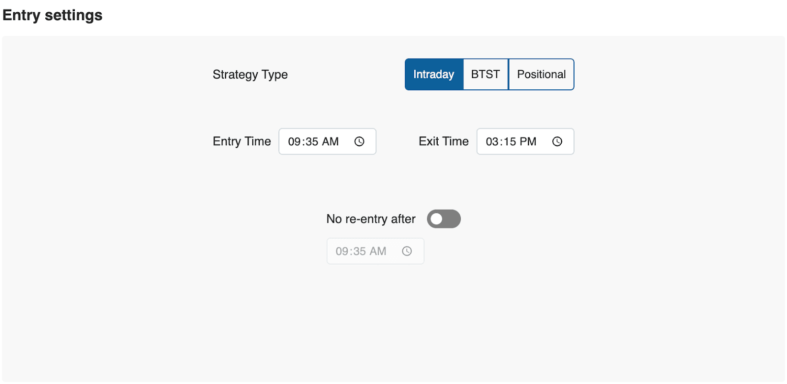This screenshot has width=787, height=384.
Task: Click the clock icon under No re-entry after
Action: tap(407, 251)
